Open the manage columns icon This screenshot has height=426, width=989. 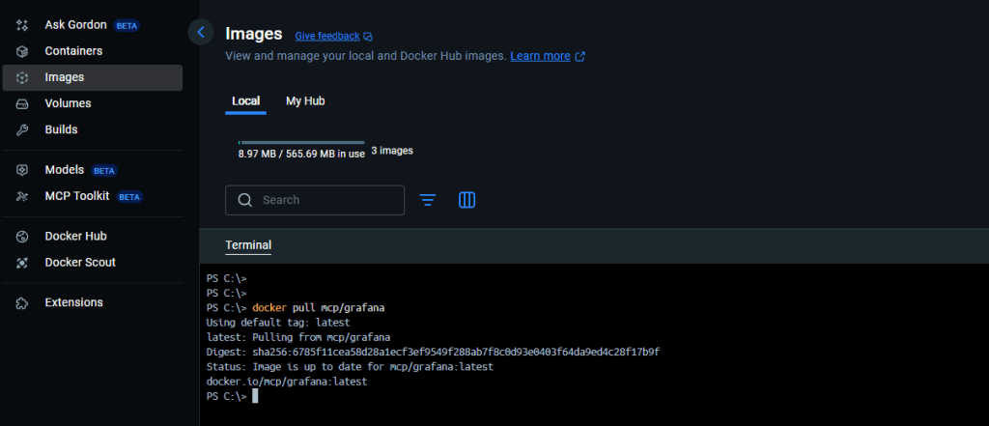coord(466,200)
